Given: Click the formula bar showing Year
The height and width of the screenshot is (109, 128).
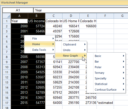Looking at the screenshot, I should [x=81, y=10].
